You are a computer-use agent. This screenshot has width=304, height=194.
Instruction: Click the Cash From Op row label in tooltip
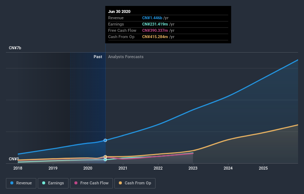coord(121,37)
